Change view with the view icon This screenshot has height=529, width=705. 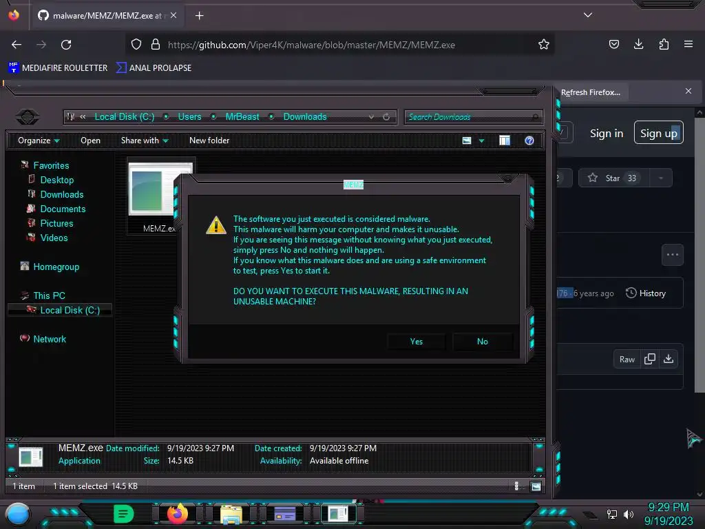coord(467,141)
